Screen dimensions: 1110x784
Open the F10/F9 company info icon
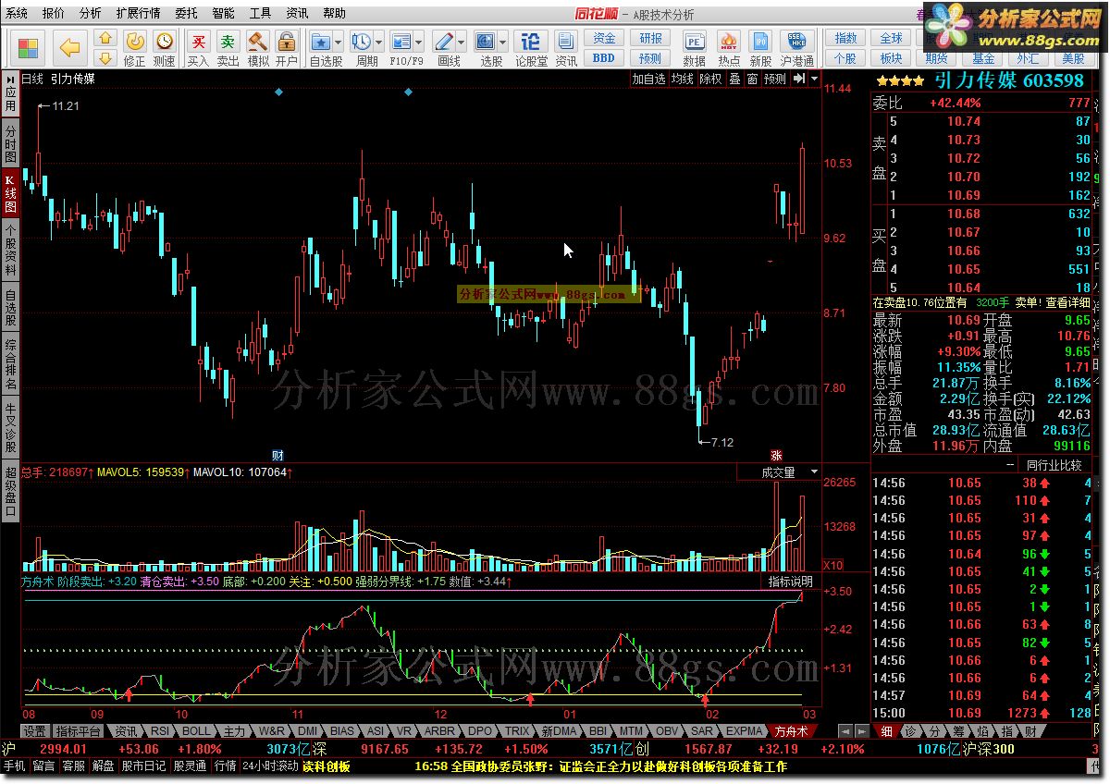pyautogui.click(x=401, y=42)
